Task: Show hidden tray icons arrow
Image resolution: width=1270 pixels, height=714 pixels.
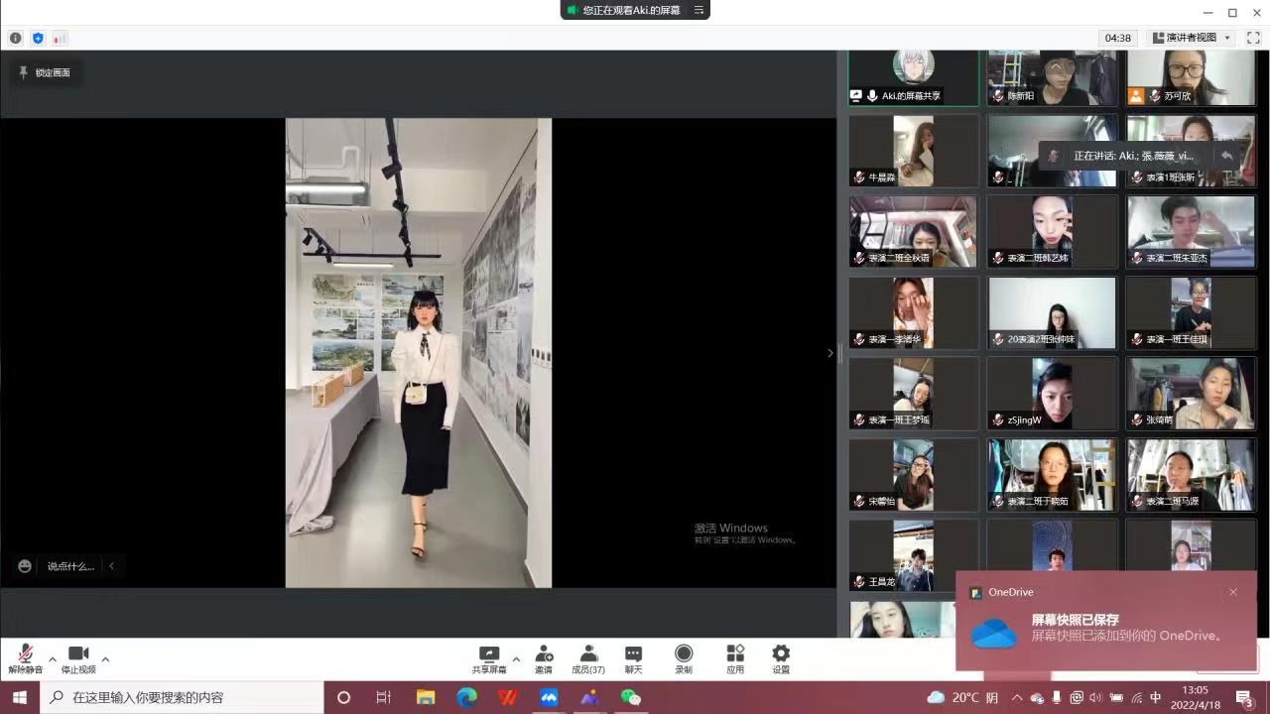Action: pos(1017,697)
